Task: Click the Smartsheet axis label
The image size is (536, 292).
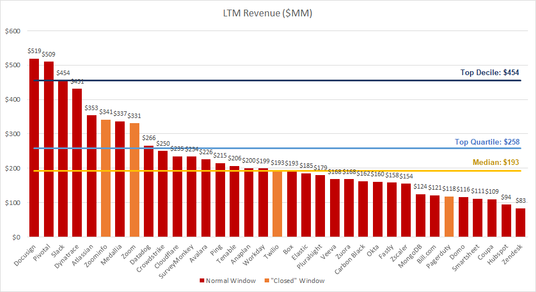Action: tap(466, 258)
